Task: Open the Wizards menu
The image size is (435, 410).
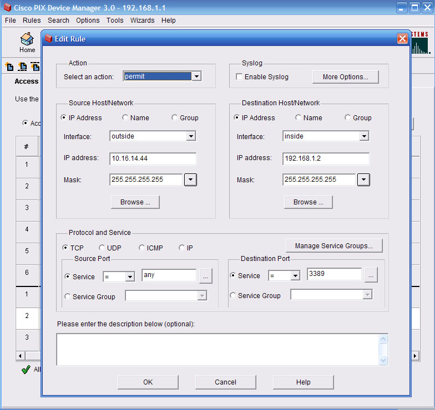Action: [x=142, y=20]
